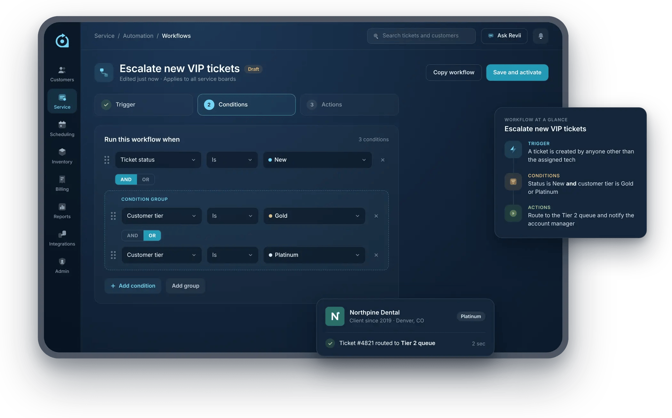Go to the Trigger step tab

pyautogui.click(x=144, y=104)
